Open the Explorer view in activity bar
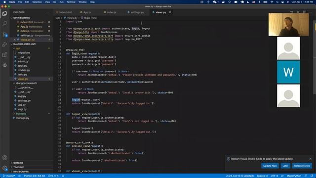This screenshot has width=316, height=178. pos(4,13)
